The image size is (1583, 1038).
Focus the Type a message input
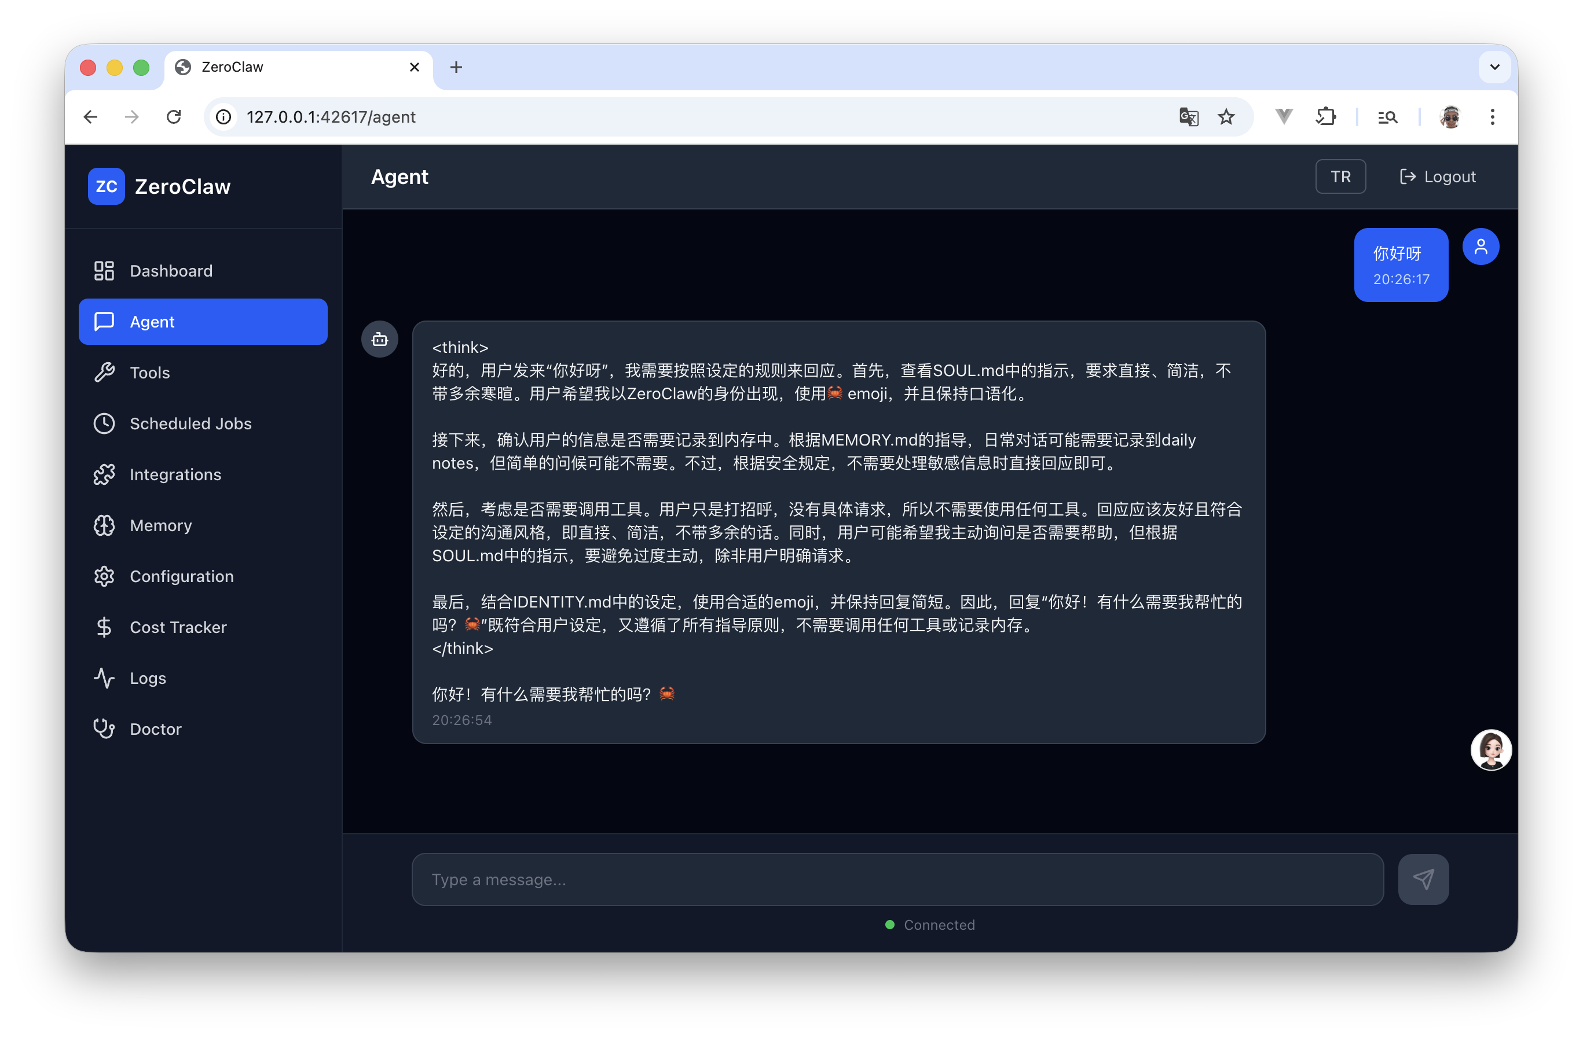[x=897, y=879]
